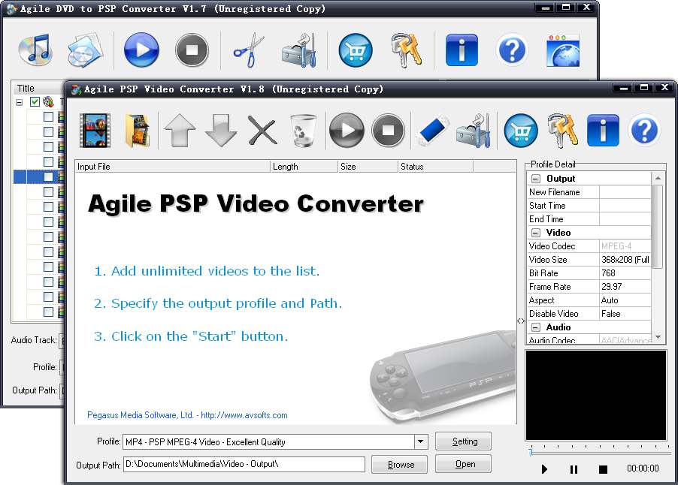Screen dimensions: 678x485
Task: Open toolbox settings in DVD to PSP Converter
Action: [x=300, y=50]
